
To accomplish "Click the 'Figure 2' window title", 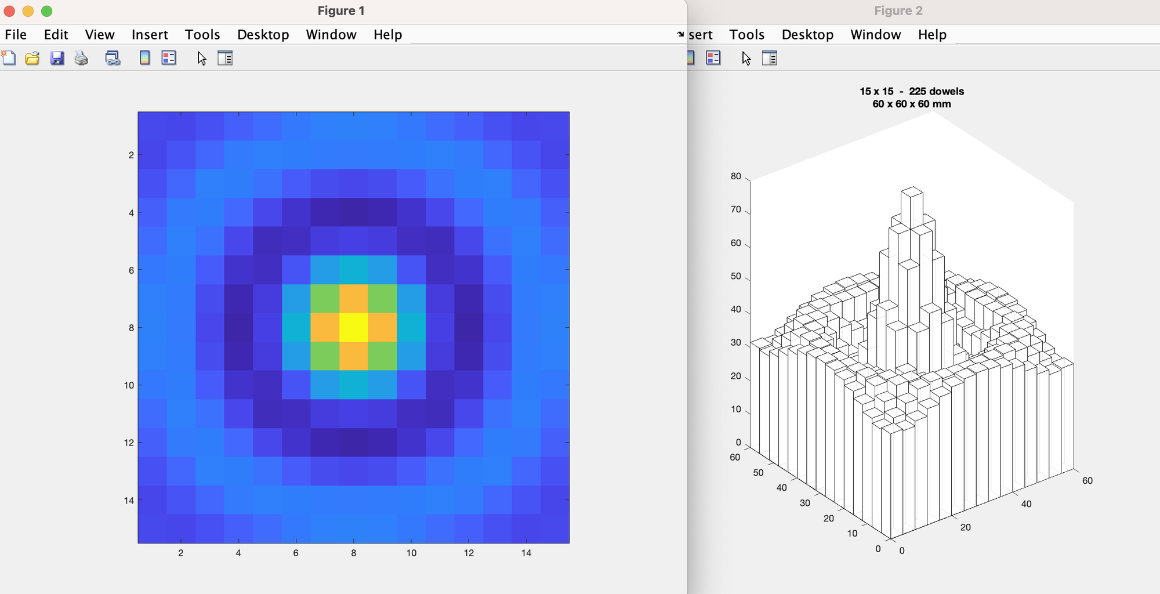I will click(x=898, y=11).
